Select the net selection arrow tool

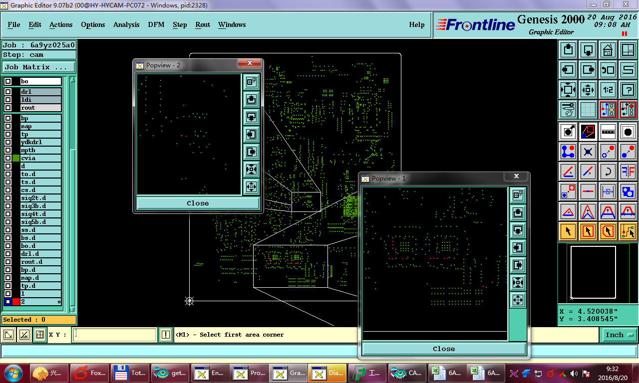pos(628,231)
